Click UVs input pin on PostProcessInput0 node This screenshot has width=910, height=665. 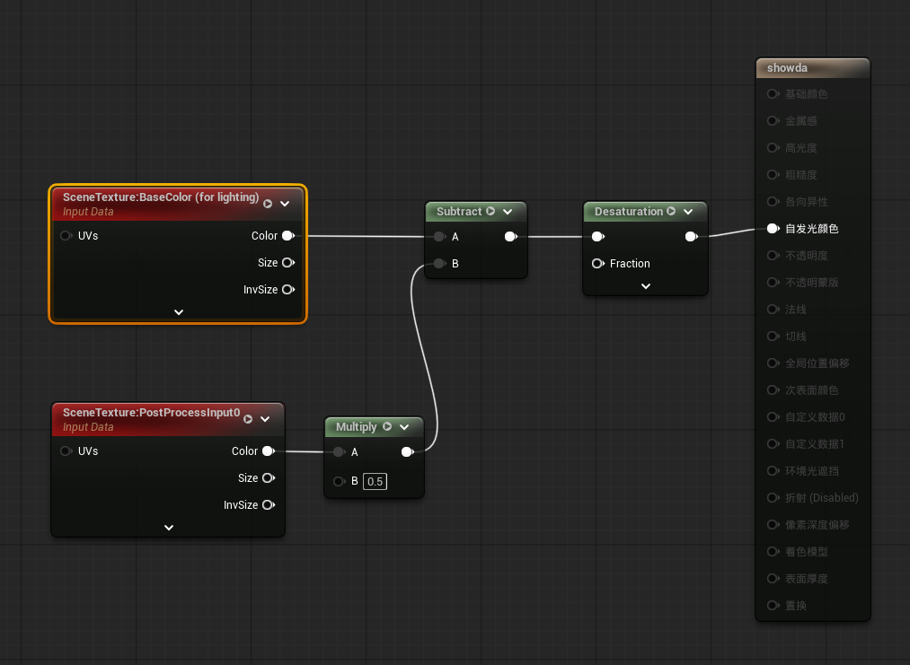[66, 451]
